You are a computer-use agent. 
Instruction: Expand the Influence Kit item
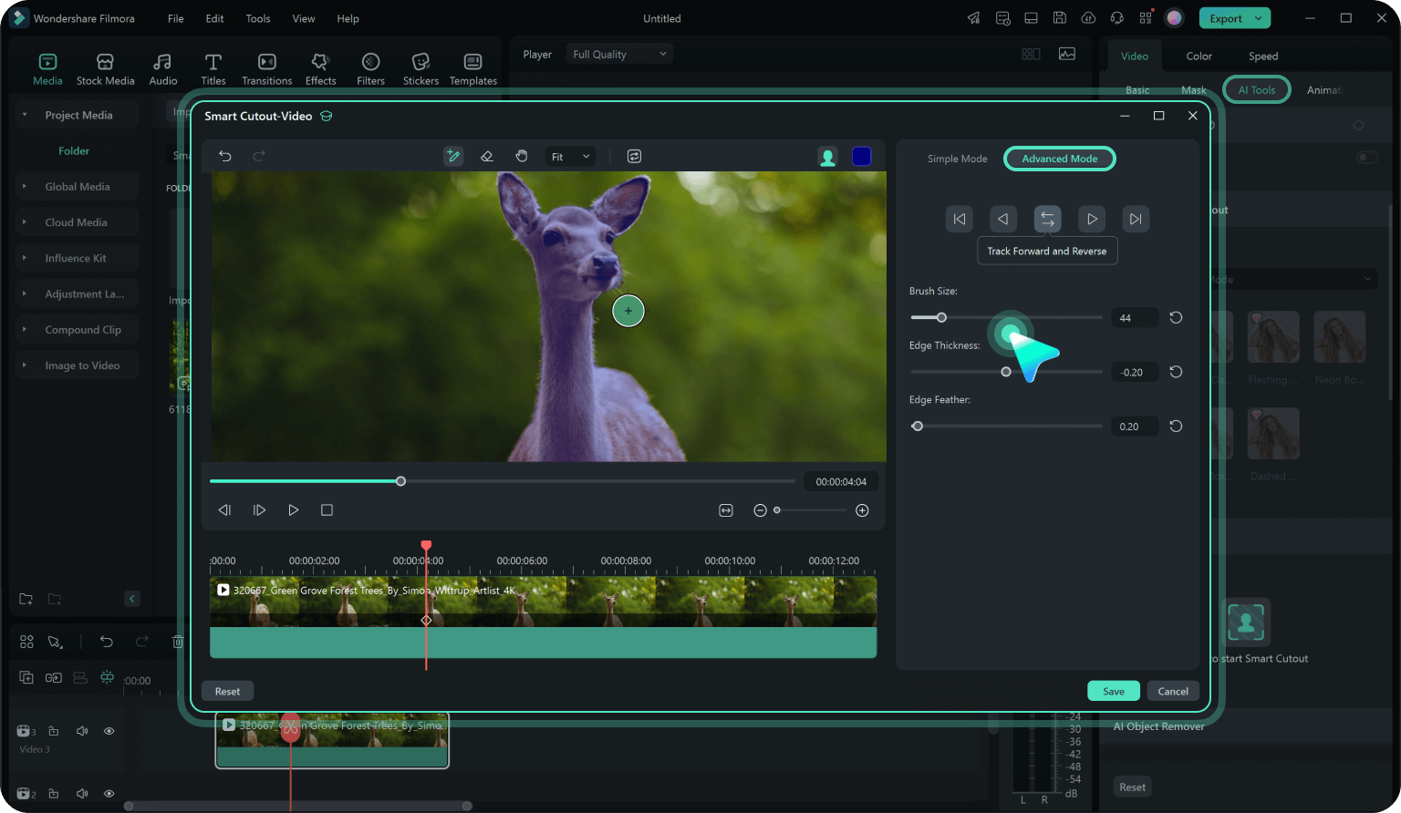[x=25, y=258]
